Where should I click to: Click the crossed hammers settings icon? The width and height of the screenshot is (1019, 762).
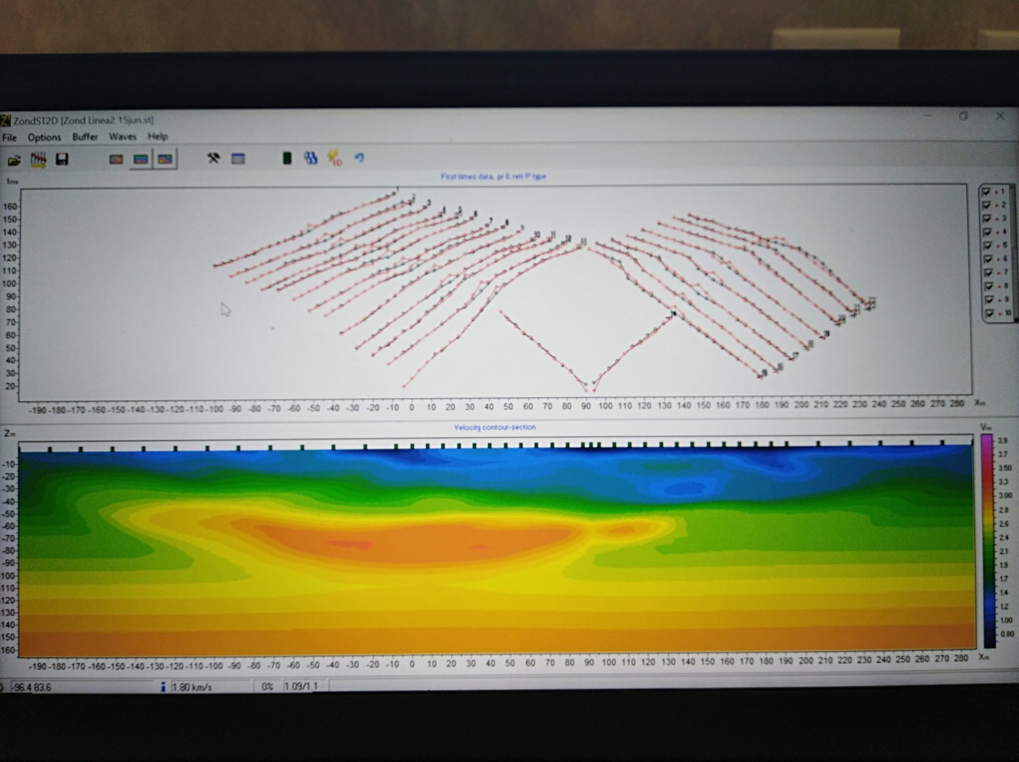(x=213, y=158)
